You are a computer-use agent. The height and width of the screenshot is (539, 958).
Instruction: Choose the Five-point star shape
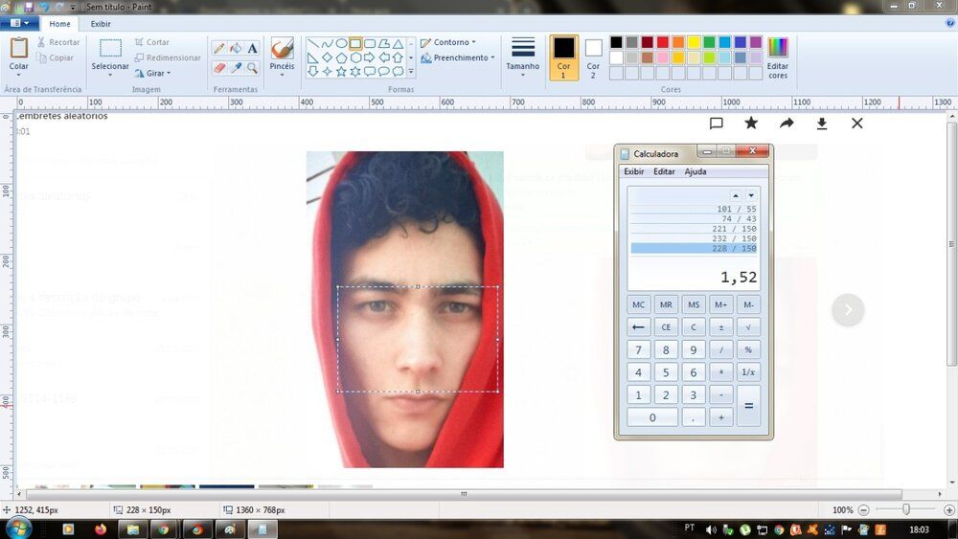point(341,72)
